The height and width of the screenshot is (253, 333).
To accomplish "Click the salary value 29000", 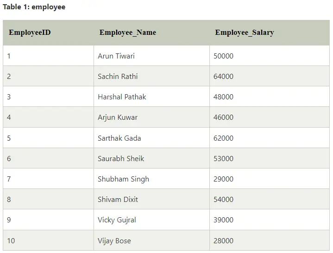I will coord(223,179).
